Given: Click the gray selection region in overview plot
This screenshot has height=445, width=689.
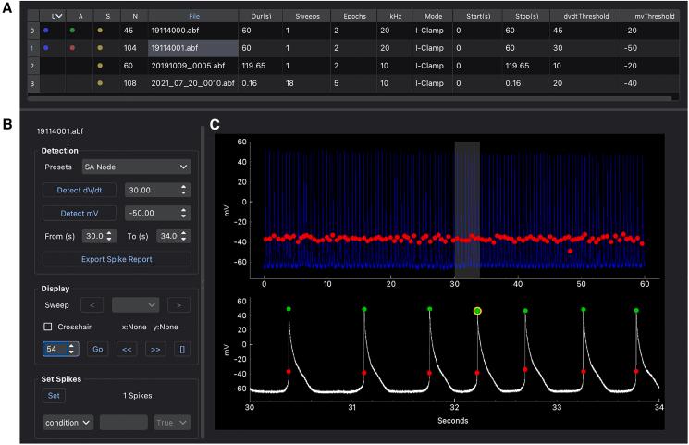Looking at the screenshot, I should (x=467, y=208).
